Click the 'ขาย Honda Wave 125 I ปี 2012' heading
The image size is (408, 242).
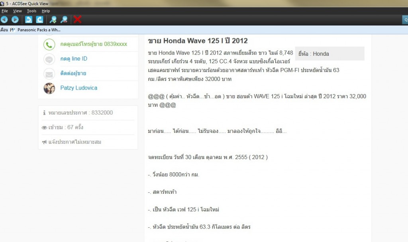coord(198,41)
